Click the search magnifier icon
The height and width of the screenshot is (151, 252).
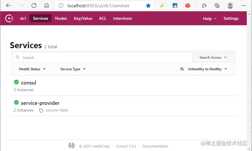point(17,57)
